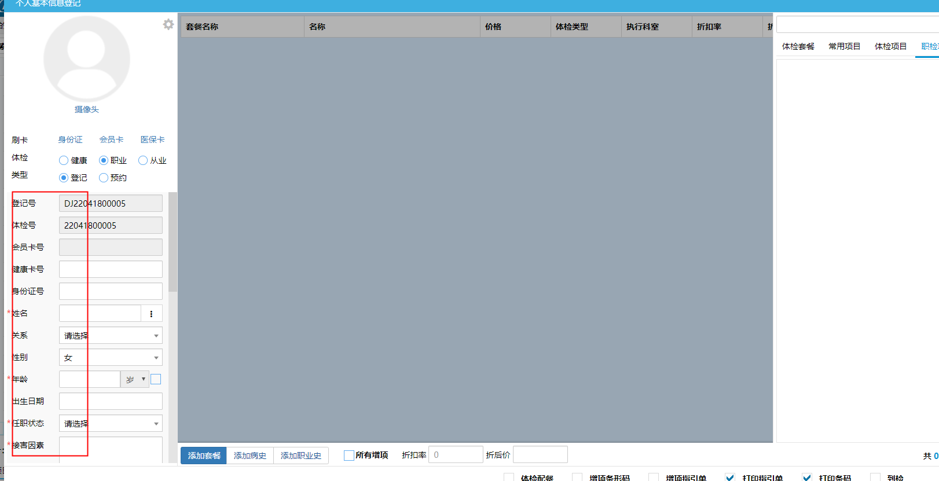Select the 职业 exam radio button
Image resolution: width=939 pixels, height=481 pixels.
pyautogui.click(x=104, y=160)
